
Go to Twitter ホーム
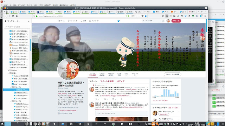click(61, 21)
